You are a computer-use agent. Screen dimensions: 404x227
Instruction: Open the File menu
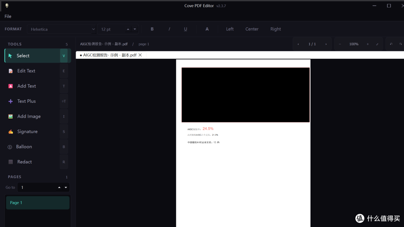(x=8, y=16)
